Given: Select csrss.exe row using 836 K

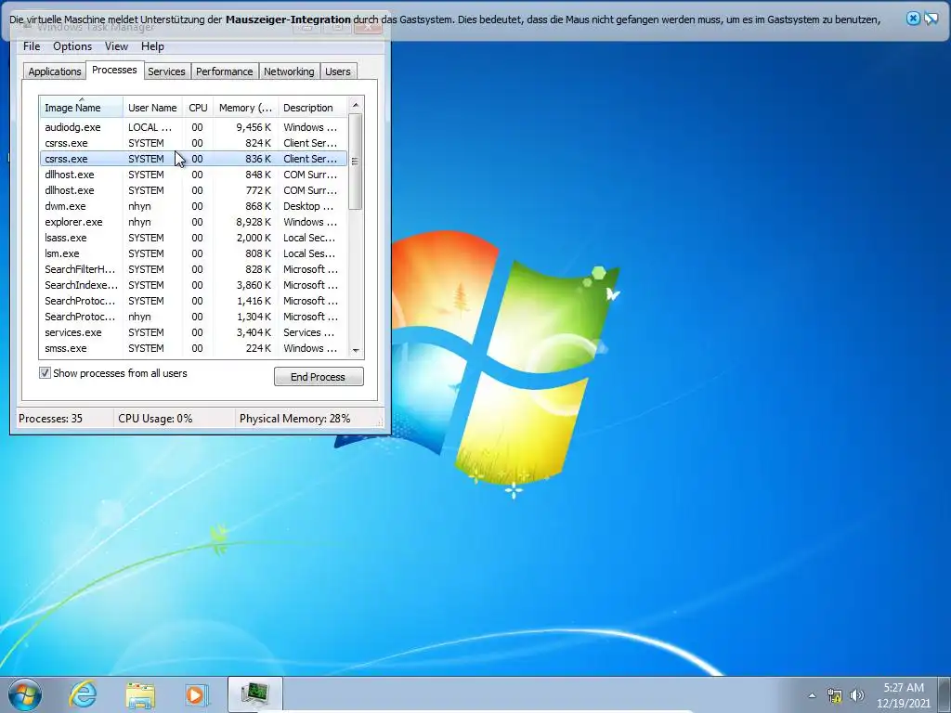Looking at the screenshot, I should pos(193,159).
